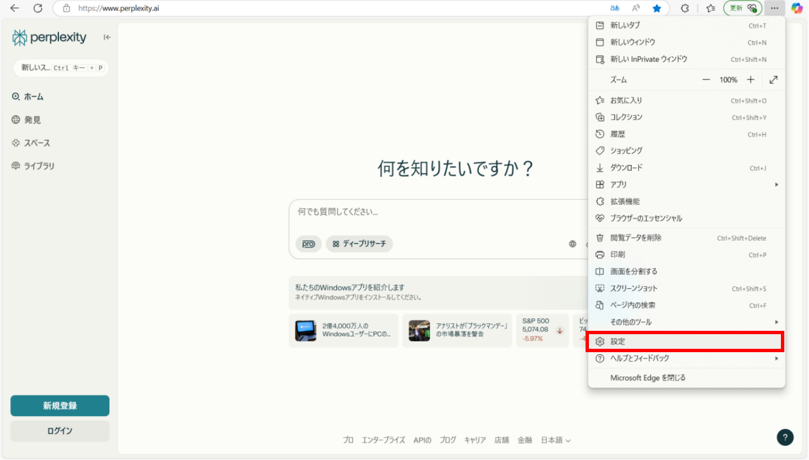Open the Copilot icon in toolbar
Screen dimensions: 809x460
[x=797, y=8]
